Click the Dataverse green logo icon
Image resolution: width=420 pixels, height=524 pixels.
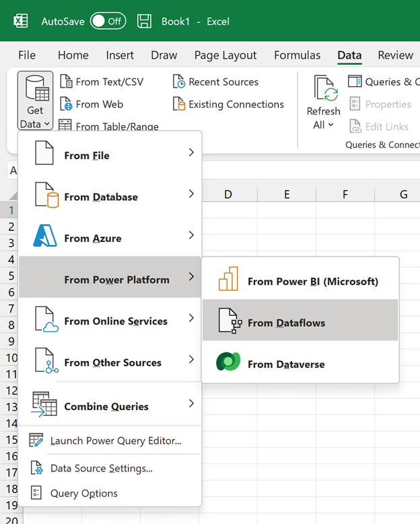coord(228,362)
